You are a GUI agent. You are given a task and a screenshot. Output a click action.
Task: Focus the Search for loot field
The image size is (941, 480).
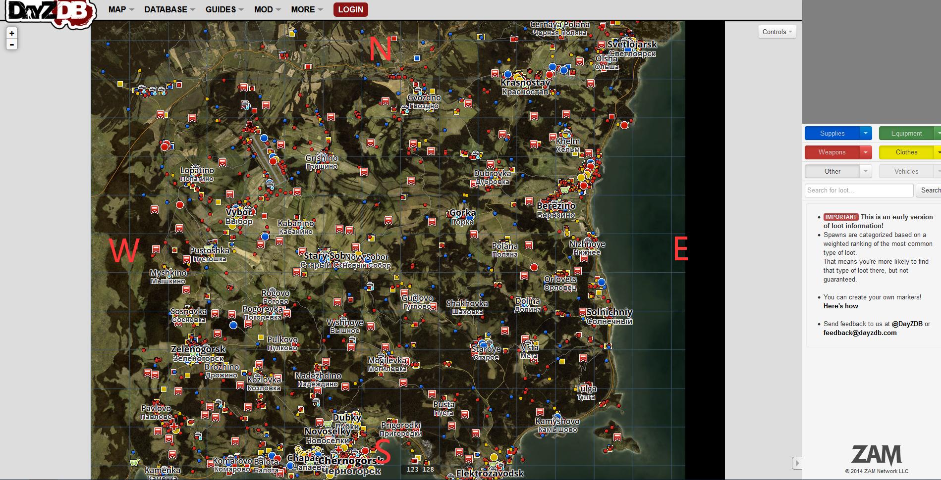[x=859, y=191]
